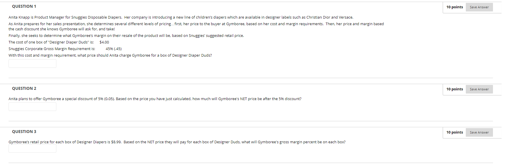Click the Gymboree pricing question text
The image size is (507, 165).
tap(110, 55)
